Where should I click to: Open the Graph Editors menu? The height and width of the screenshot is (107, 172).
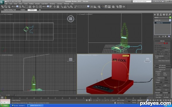click(x=45, y=4)
